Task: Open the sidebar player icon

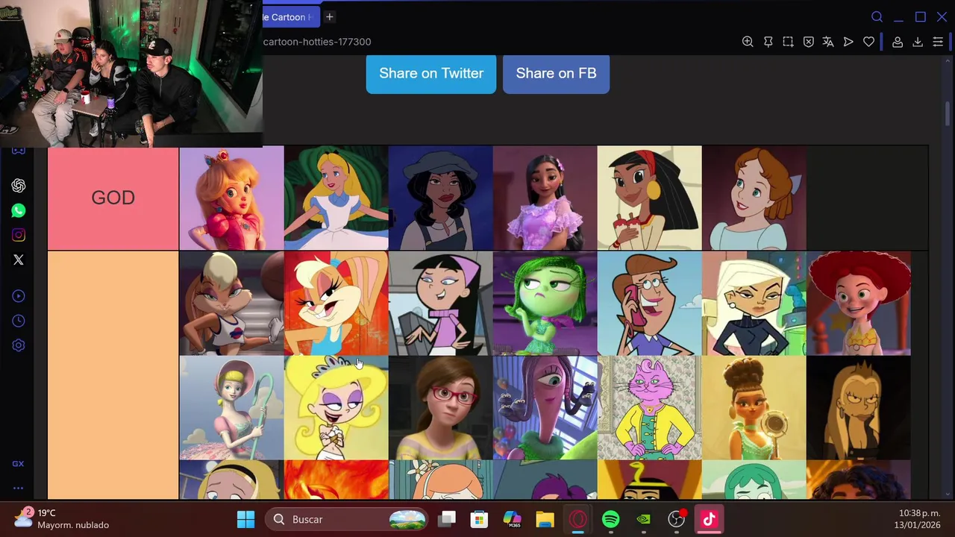Action: [x=19, y=296]
